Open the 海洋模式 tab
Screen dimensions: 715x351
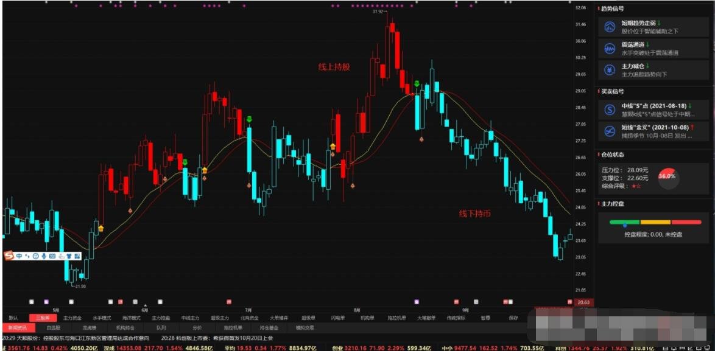pos(132,318)
